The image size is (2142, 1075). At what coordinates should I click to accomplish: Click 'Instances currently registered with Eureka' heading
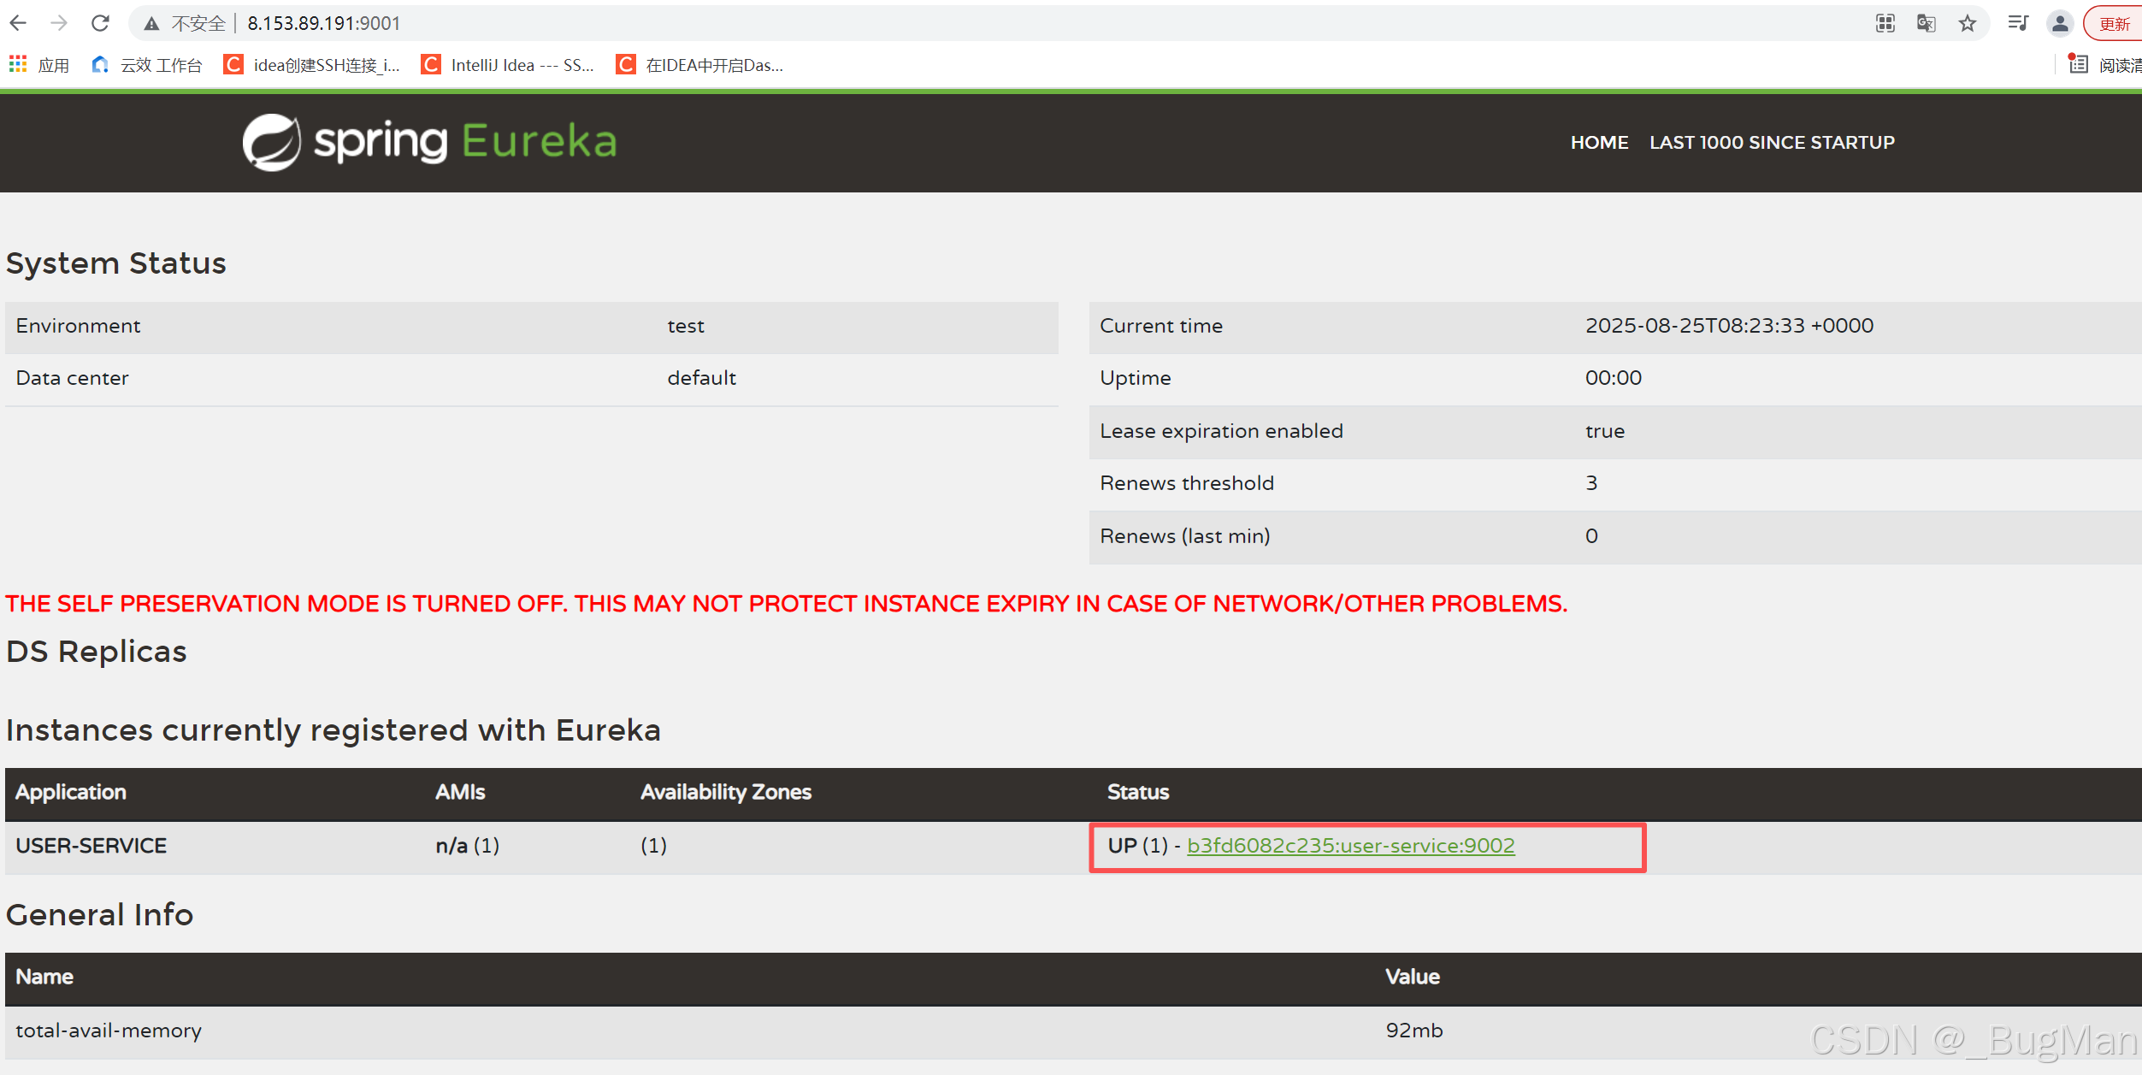tap(333, 730)
